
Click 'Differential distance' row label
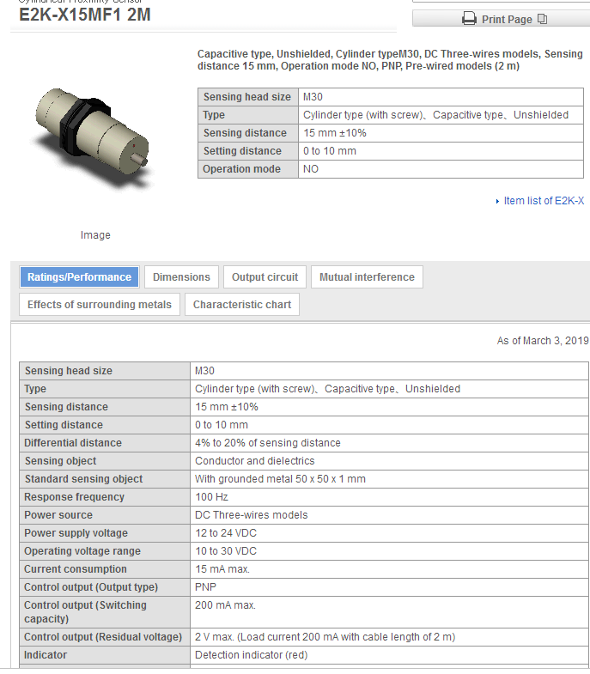click(x=73, y=443)
